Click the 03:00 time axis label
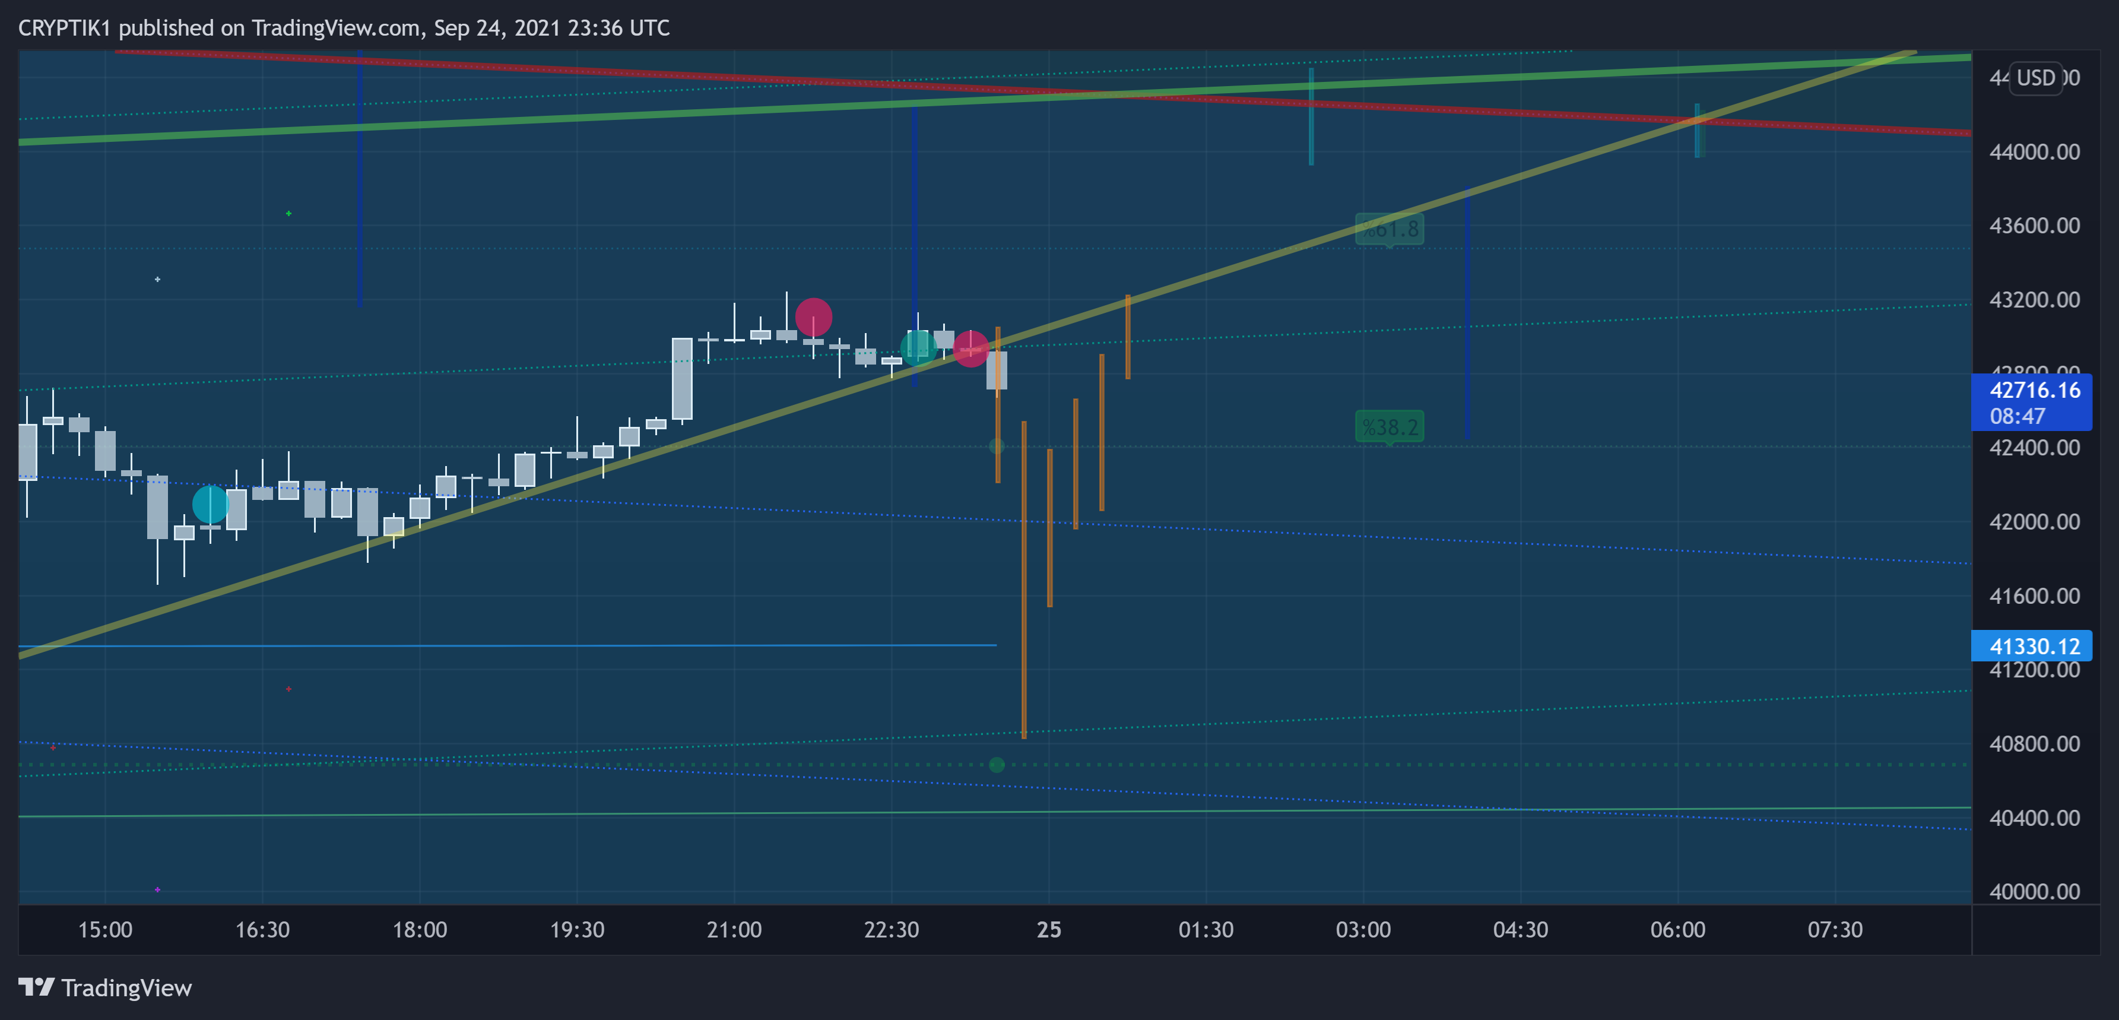 [x=1363, y=930]
